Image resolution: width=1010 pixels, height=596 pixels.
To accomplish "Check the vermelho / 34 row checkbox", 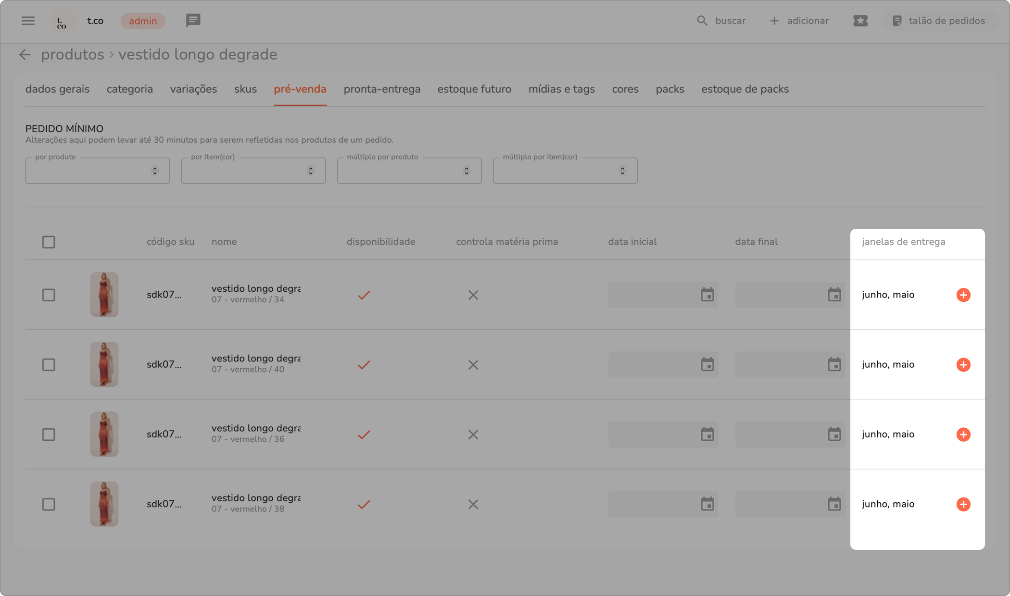I will coord(49,295).
